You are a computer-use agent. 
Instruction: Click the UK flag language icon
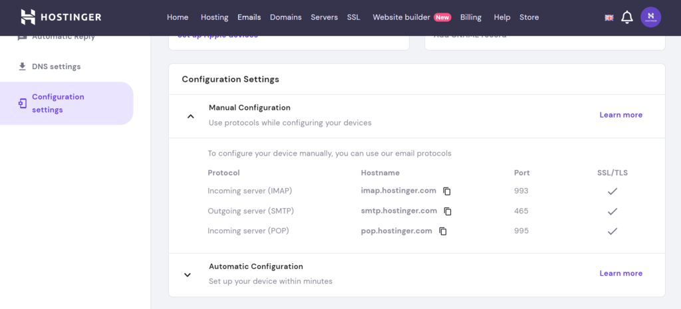(609, 18)
